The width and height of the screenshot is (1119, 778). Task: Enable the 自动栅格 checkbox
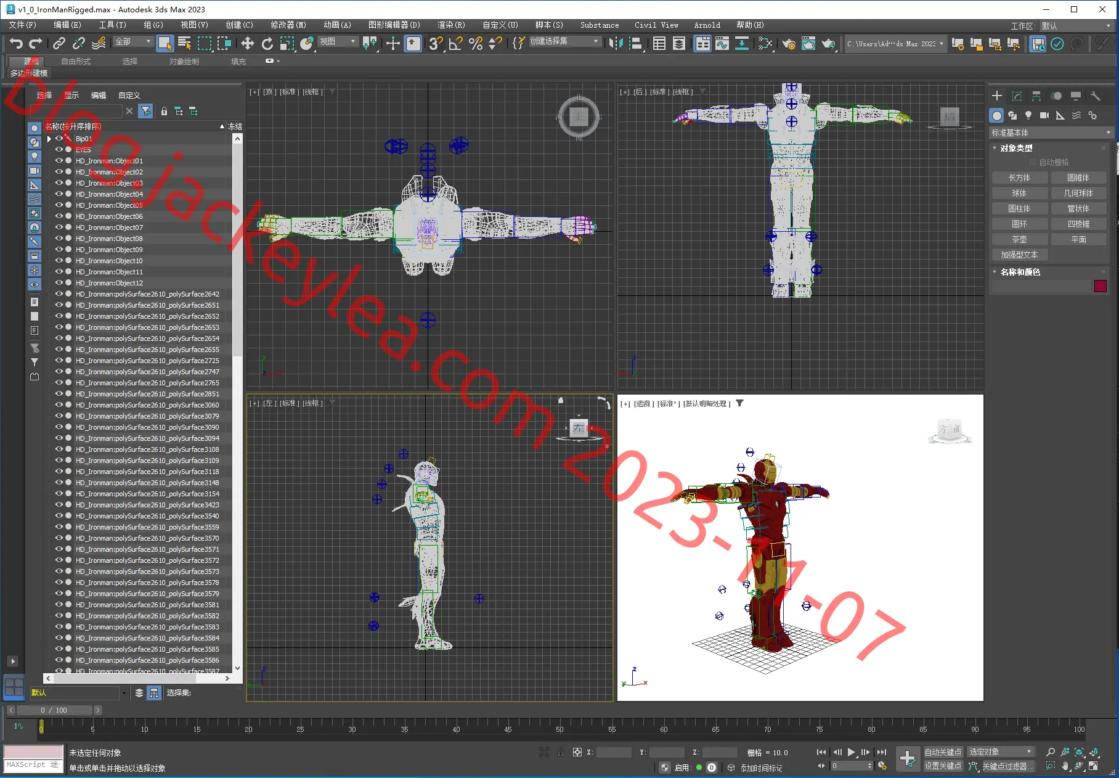point(1033,162)
